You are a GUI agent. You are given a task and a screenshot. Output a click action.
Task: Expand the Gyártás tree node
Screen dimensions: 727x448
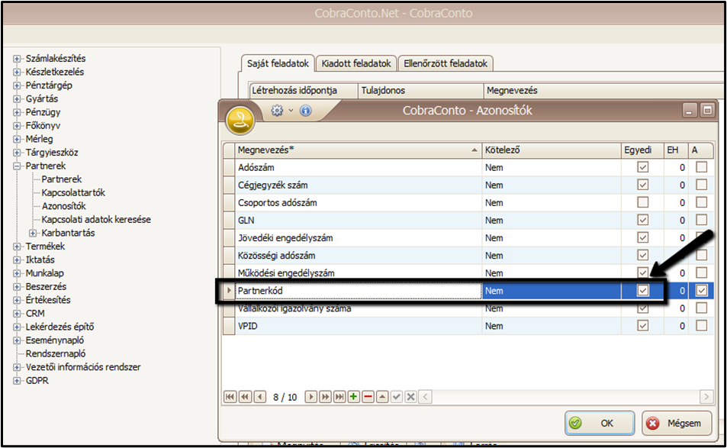pyautogui.click(x=17, y=99)
